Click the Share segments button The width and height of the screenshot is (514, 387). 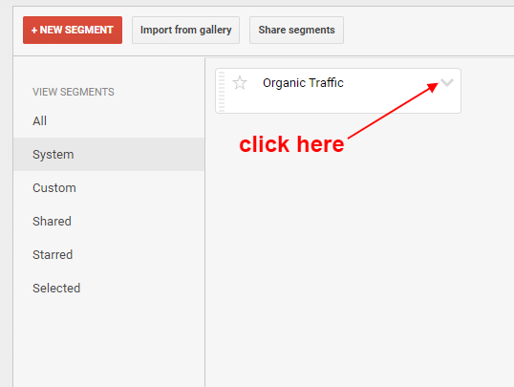pos(296,30)
